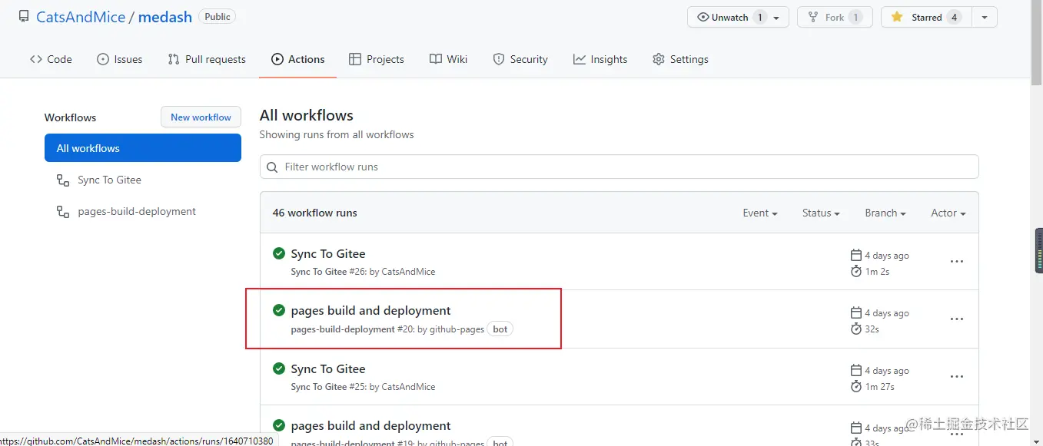Open the Sync To Gitee #26 run title
1043x446 pixels.
(328, 253)
